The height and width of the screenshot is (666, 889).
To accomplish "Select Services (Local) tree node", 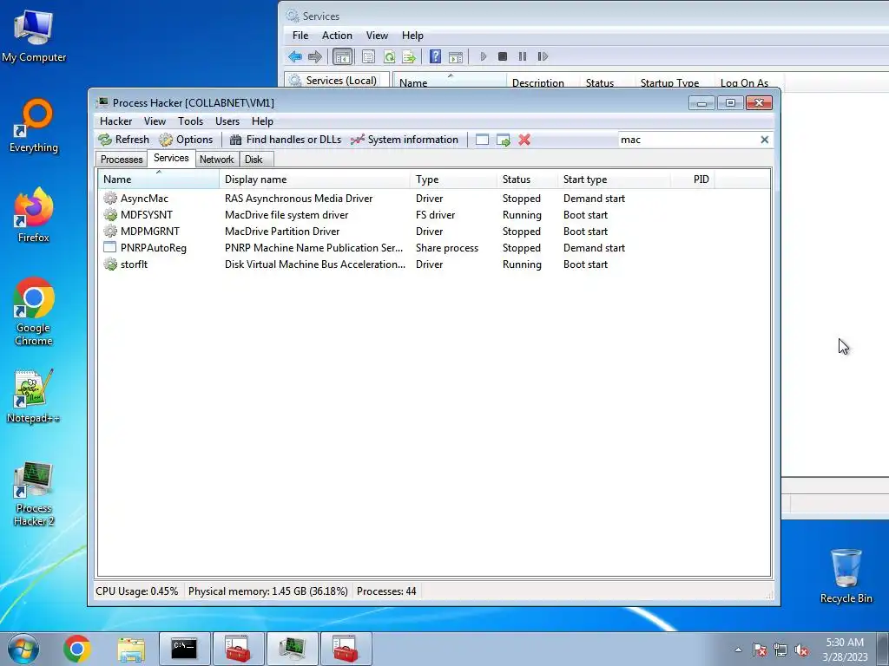I will coord(340,81).
